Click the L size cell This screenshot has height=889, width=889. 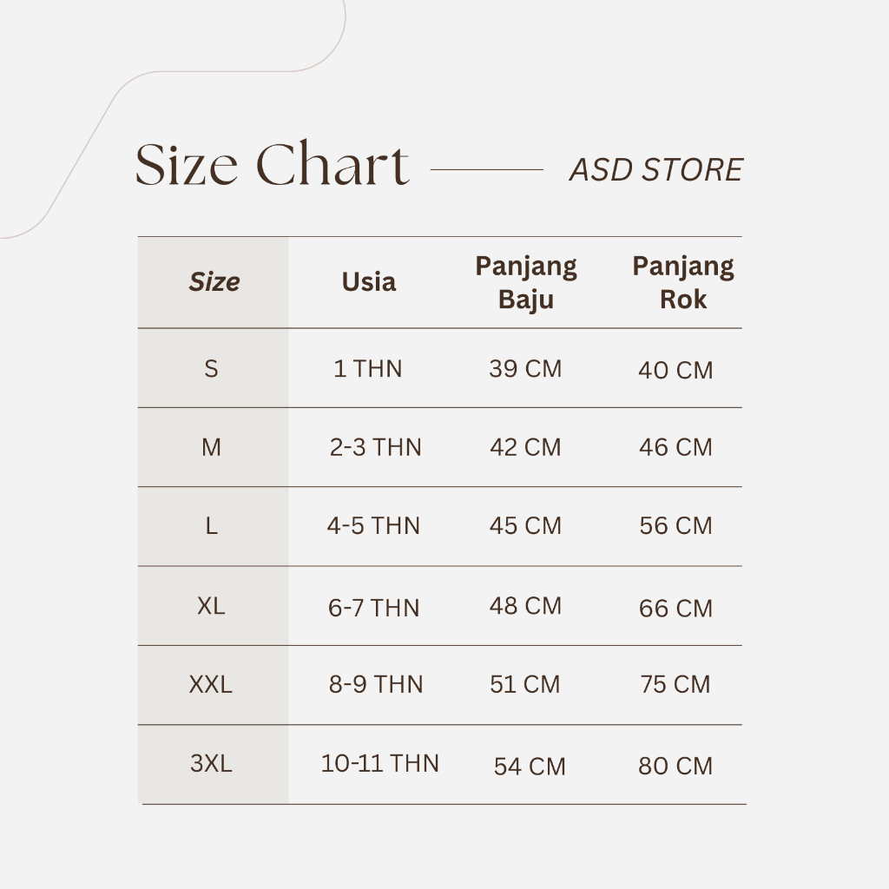pos(211,526)
